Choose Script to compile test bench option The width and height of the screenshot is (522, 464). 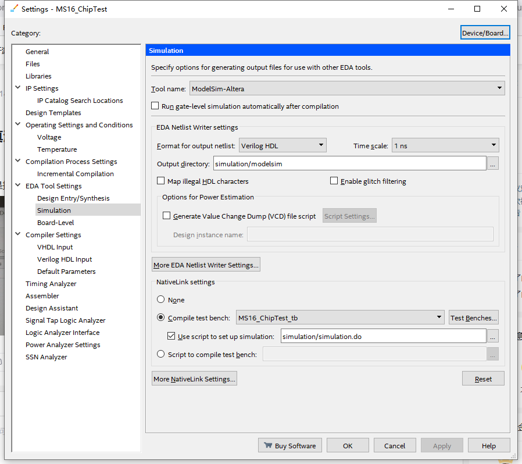pos(161,354)
